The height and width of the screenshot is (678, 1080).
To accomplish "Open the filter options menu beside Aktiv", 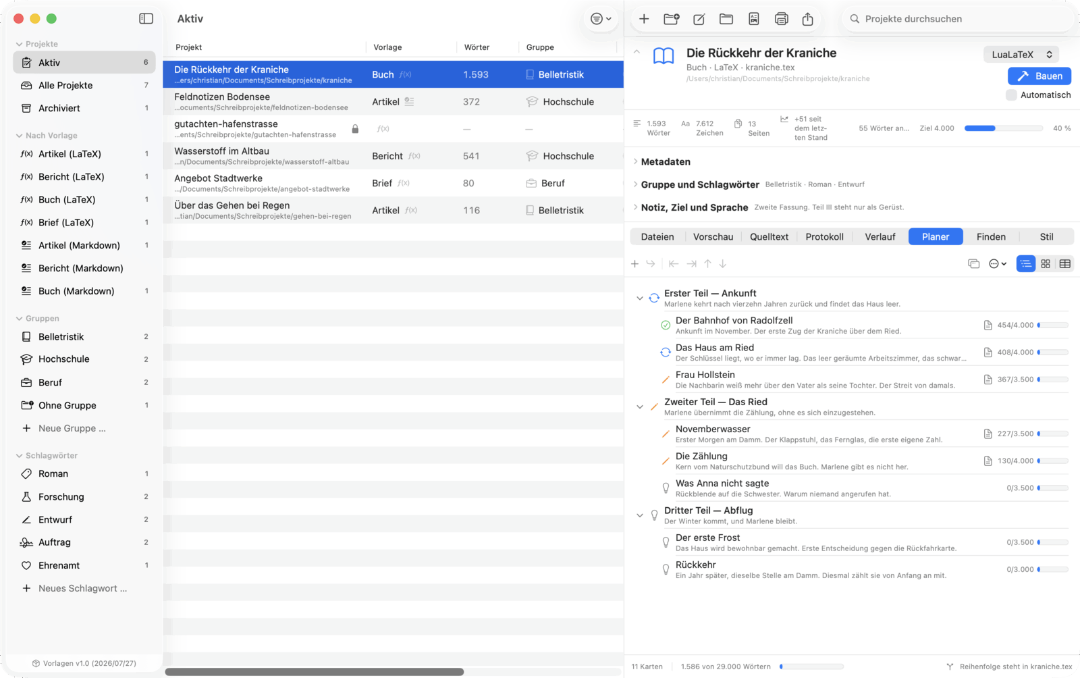I will pos(601,19).
